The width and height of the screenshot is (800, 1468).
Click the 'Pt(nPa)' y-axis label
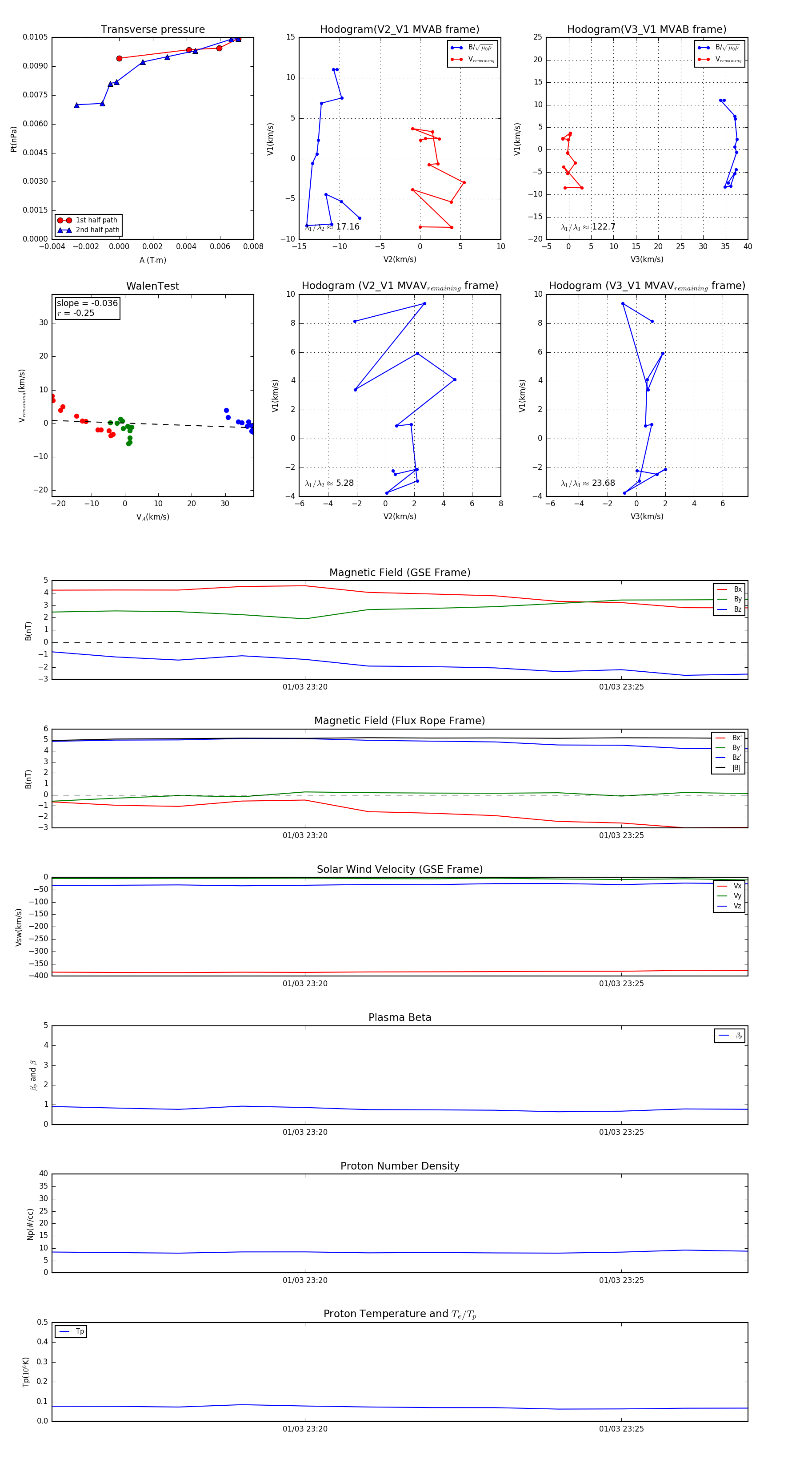click(14, 138)
